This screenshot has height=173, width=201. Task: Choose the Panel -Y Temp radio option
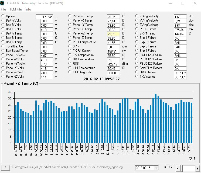pyautogui.click(x=70, y=29)
